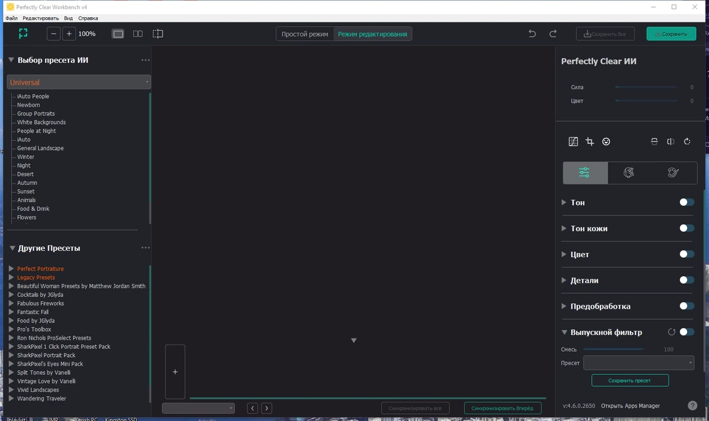Open the face detection smiley icon
Screen dimensions: 709x421
click(606, 141)
